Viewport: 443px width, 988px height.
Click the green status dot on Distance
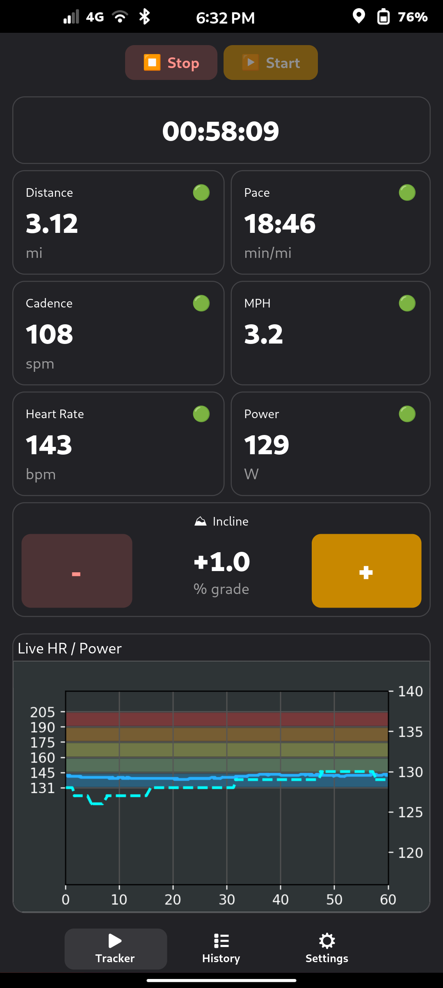(x=201, y=193)
